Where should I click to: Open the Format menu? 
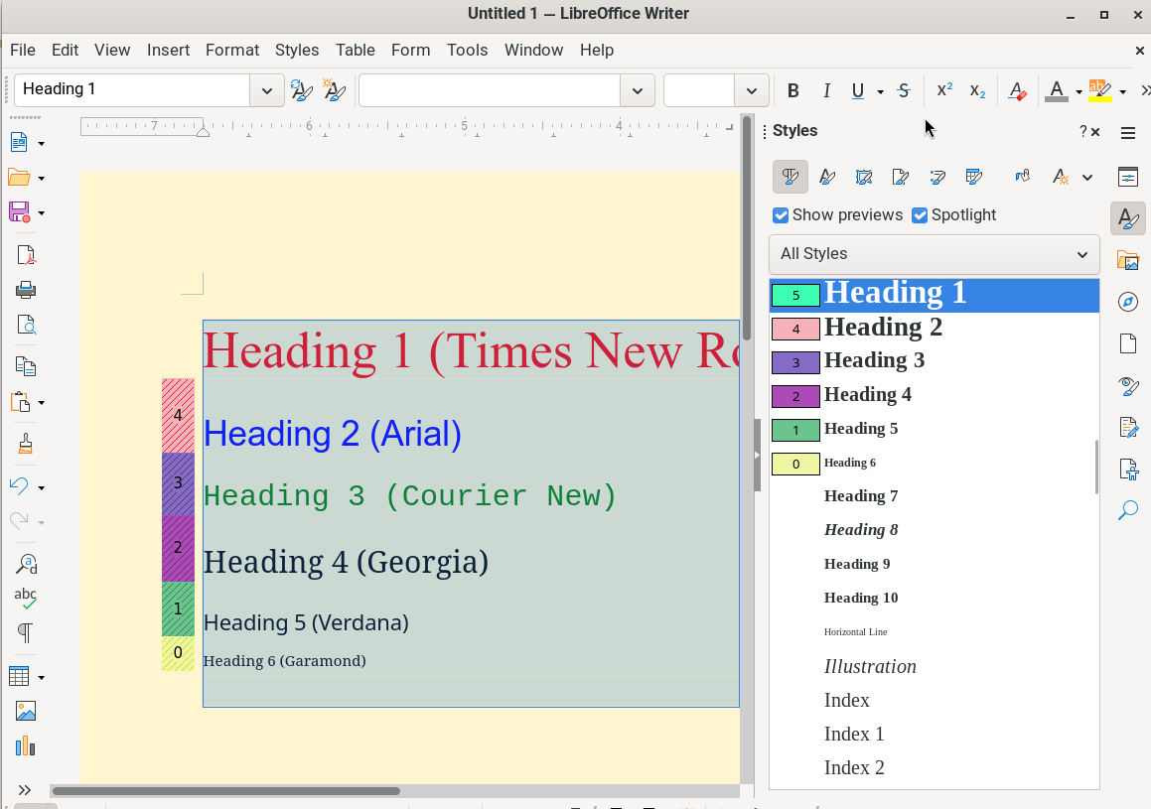231,50
